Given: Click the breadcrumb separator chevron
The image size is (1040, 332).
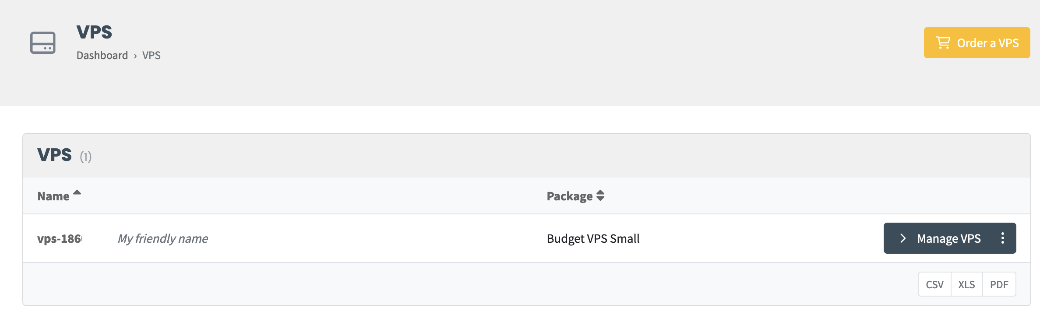Looking at the screenshot, I should click(135, 56).
